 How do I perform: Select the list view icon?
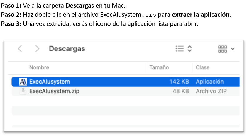[x=180, y=49]
